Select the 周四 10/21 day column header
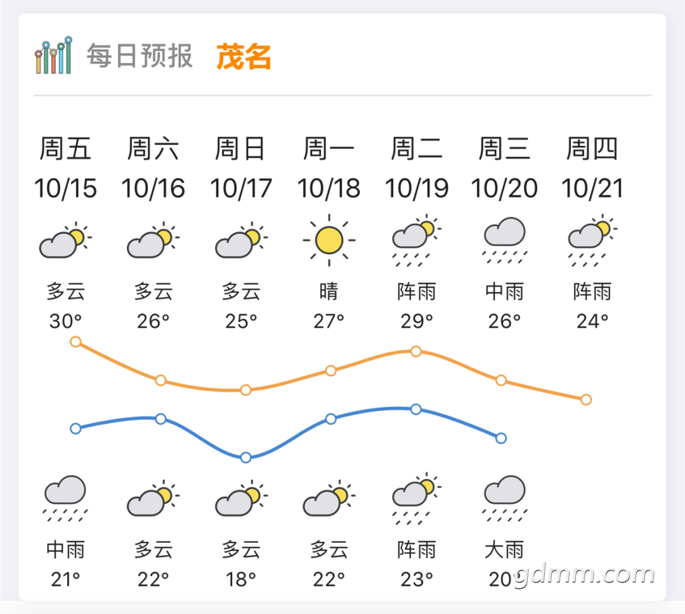 pos(592,168)
